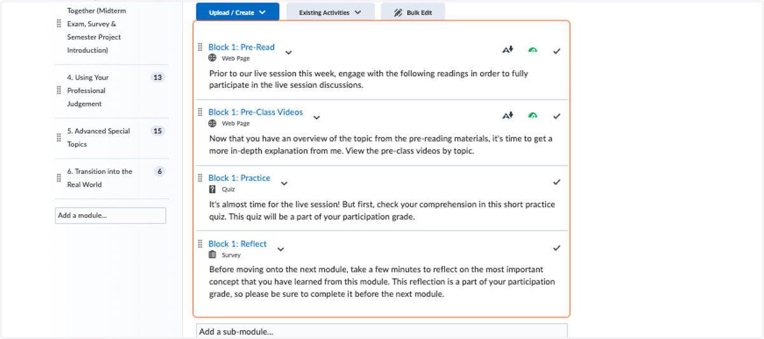Screen dimensions: 764x339
Task: Focus the Add a module... field
Action: coord(111,215)
